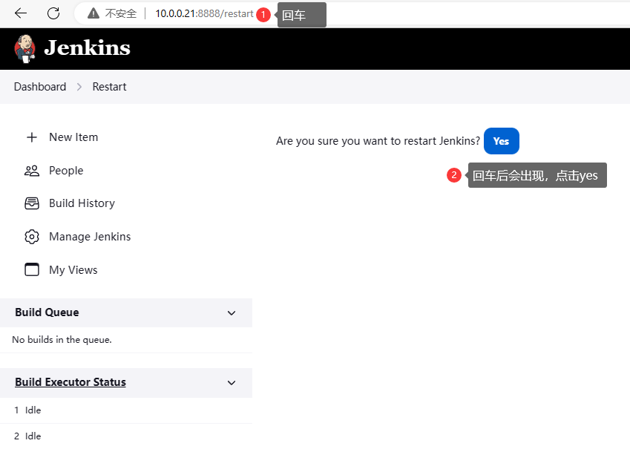Click 'Are you sure you want to restart Jenkins?' text
The height and width of the screenshot is (449, 630).
pyautogui.click(x=378, y=141)
